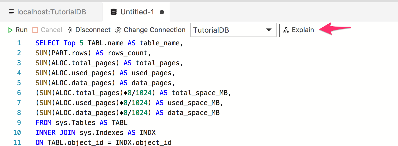Click rows_count alias on line 2
The height and width of the screenshot is (146, 398).
tap(128, 53)
